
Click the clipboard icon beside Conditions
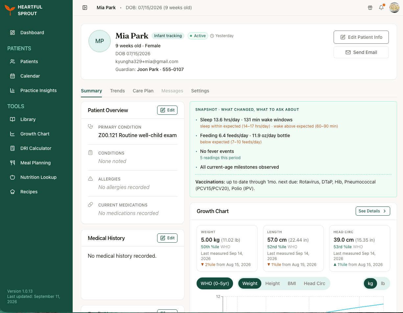pos(90,153)
